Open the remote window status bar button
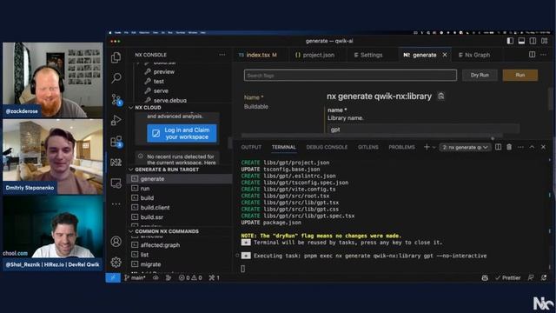Viewport: 556px width, 313px height. click(113, 278)
